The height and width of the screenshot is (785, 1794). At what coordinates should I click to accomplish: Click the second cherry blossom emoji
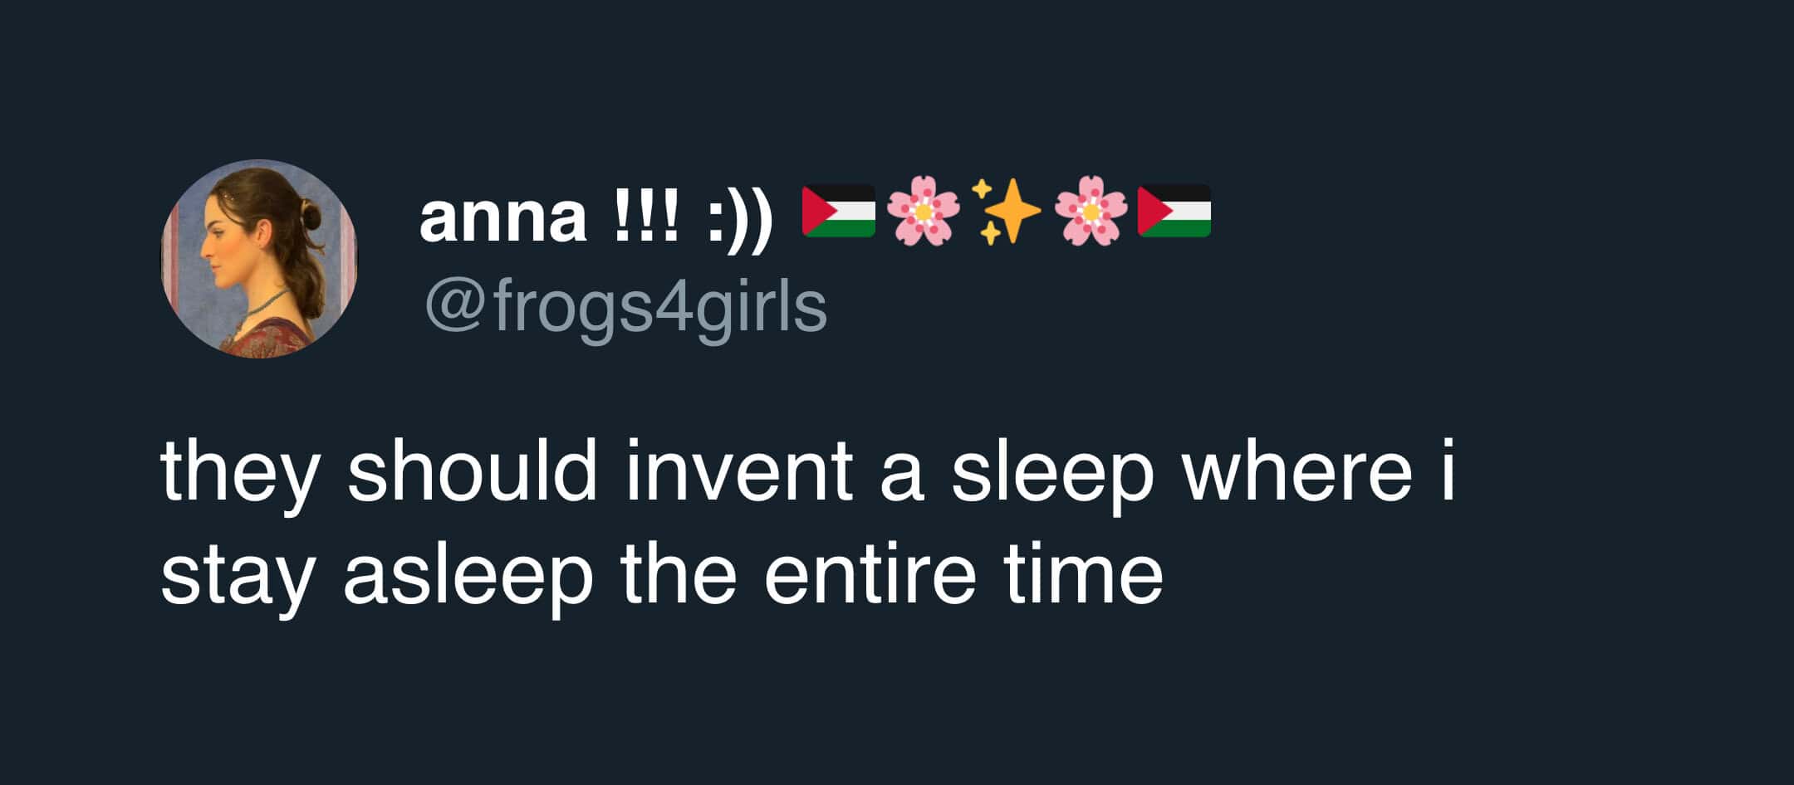point(1091,211)
